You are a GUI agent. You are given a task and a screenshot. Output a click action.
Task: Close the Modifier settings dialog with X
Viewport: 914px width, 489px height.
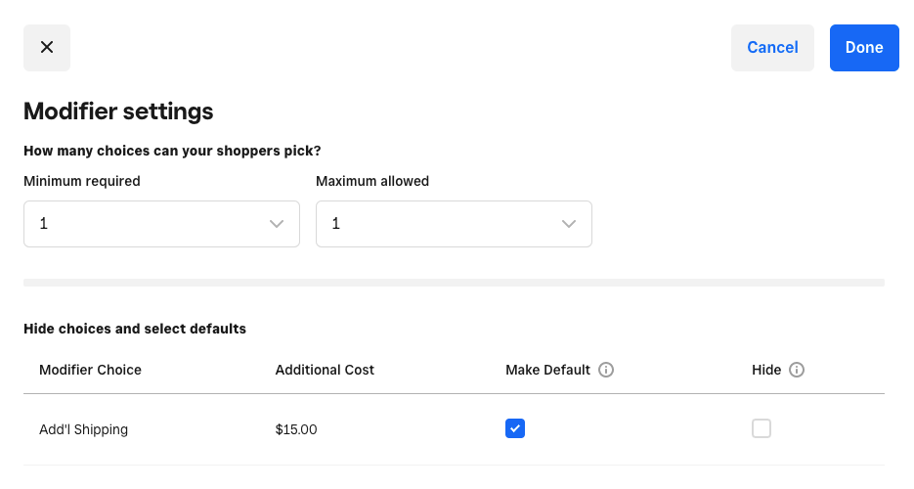tap(47, 48)
